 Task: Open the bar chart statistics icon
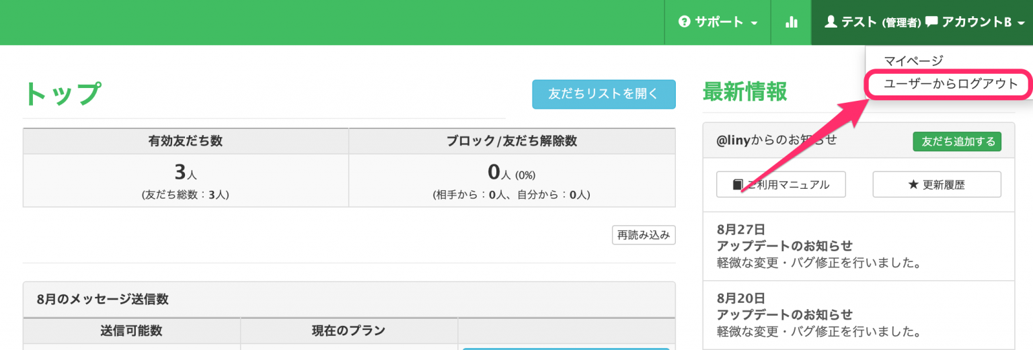tap(791, 22)
